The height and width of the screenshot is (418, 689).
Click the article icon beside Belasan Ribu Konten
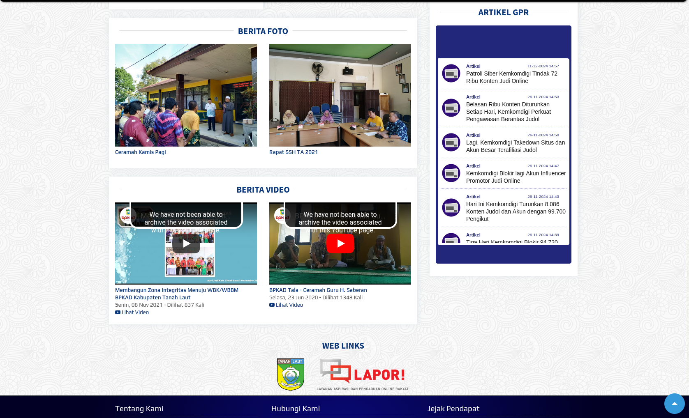tap(451, 108)
